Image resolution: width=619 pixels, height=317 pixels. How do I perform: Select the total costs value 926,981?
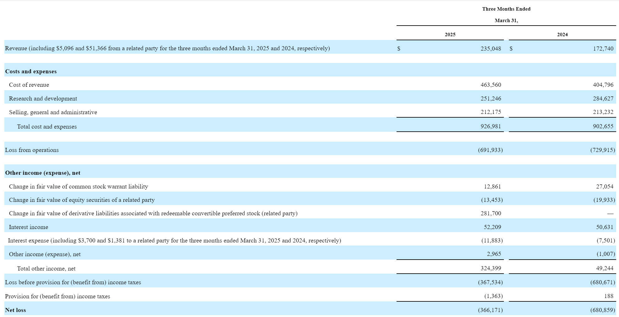[491, 126]
